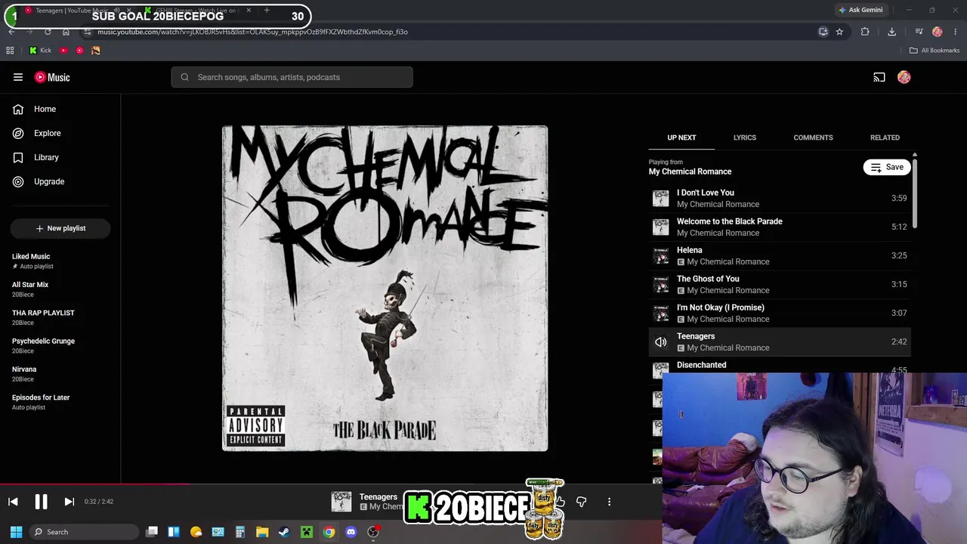Play I'm Not Okay (I Promise)

780,313
